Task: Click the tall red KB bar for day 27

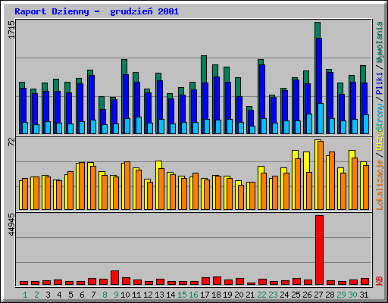Action: coord(319,250)
